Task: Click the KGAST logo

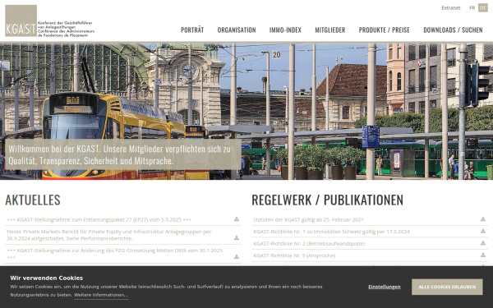Action: click(49, 21)
